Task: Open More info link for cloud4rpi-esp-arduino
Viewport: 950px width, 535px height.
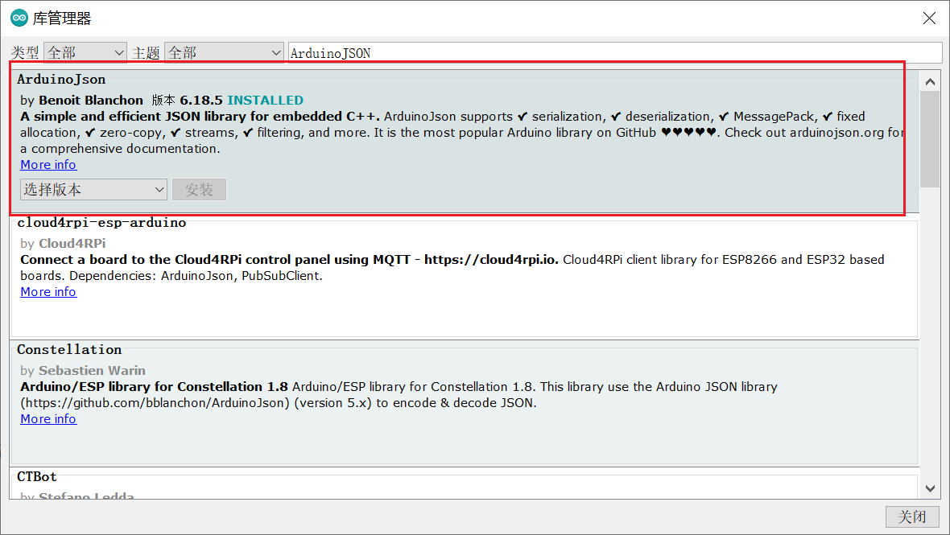Action: click(48, 292)
